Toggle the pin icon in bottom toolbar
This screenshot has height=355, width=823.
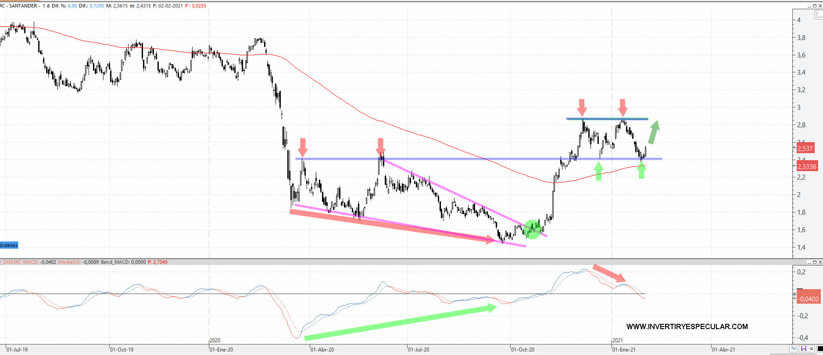pyautogui.click(x=810, y=349)
